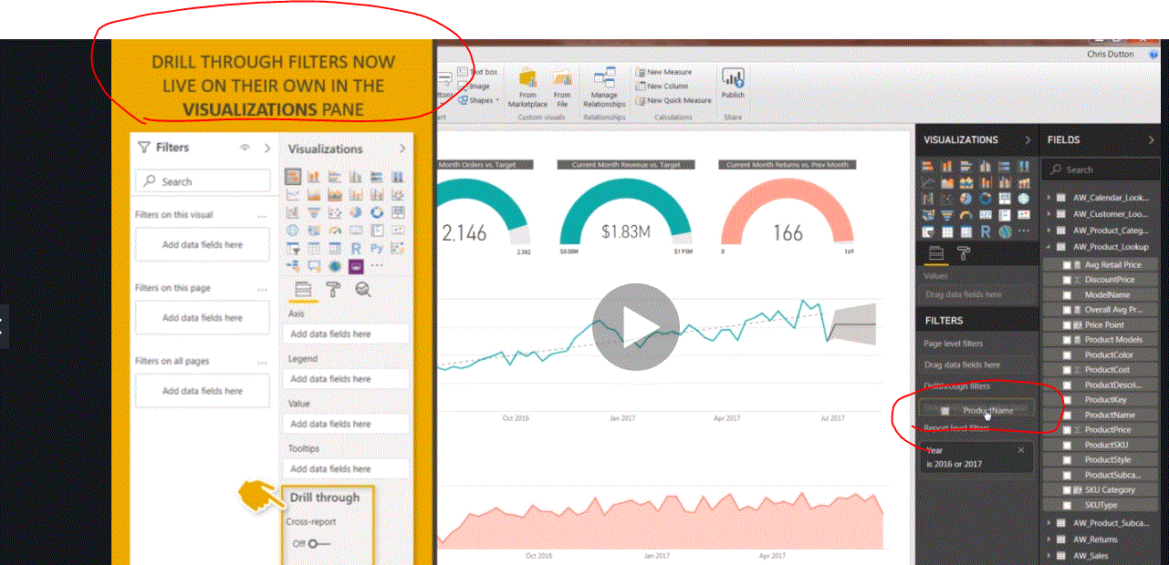Click the Axis Add data fields well
This screenshot has height=565, width=1169.
[345, 334]
